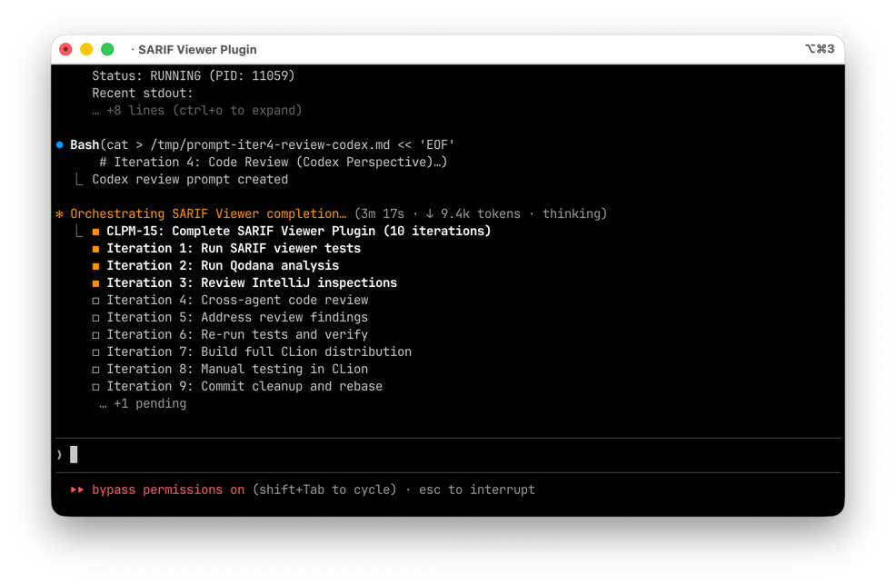Click 'Iteration 2: Run Qodana analysis' text
This screenshot has width=896, height=584.
(223, 265)
